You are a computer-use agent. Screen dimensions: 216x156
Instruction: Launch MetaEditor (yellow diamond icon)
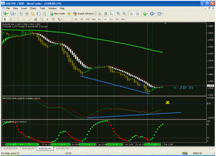pyautogui.click(x=69, y=13)
